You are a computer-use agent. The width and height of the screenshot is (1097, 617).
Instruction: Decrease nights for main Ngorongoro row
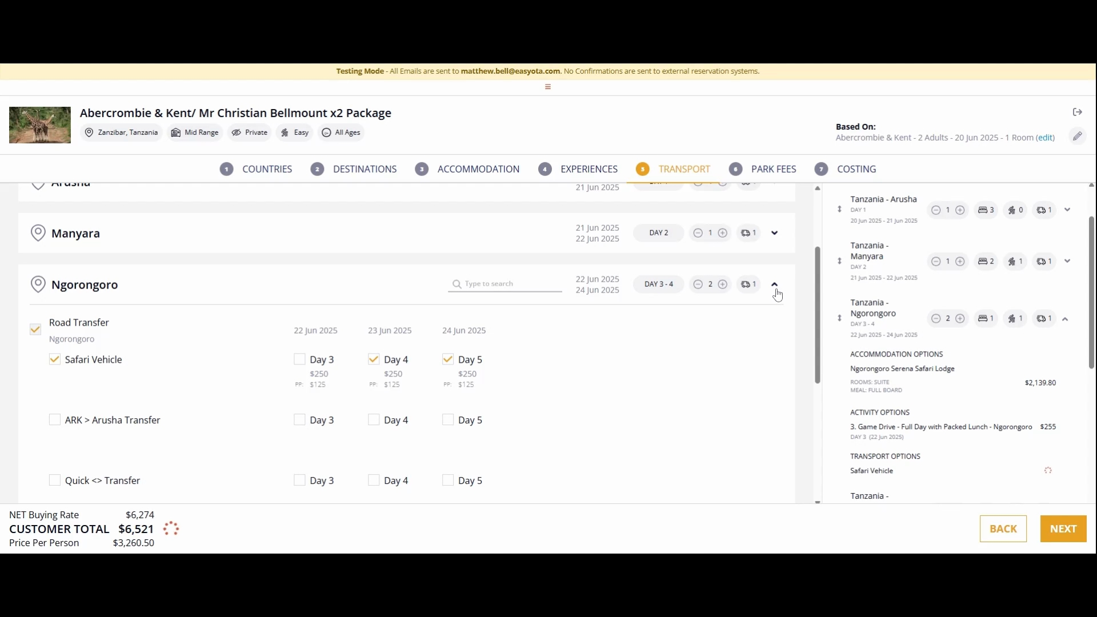(698, 285)
